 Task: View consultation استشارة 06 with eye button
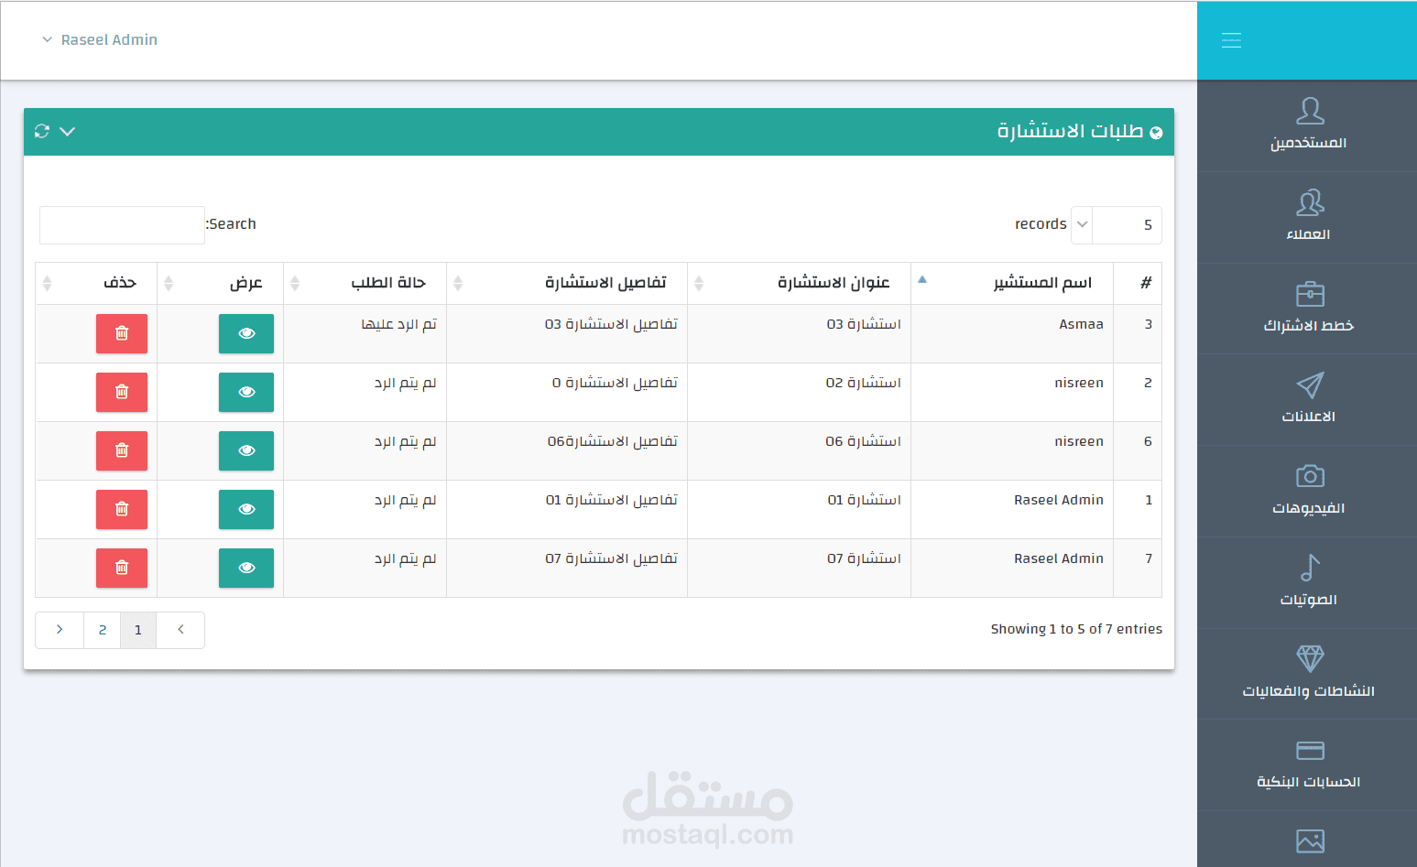tap(246, 450)
